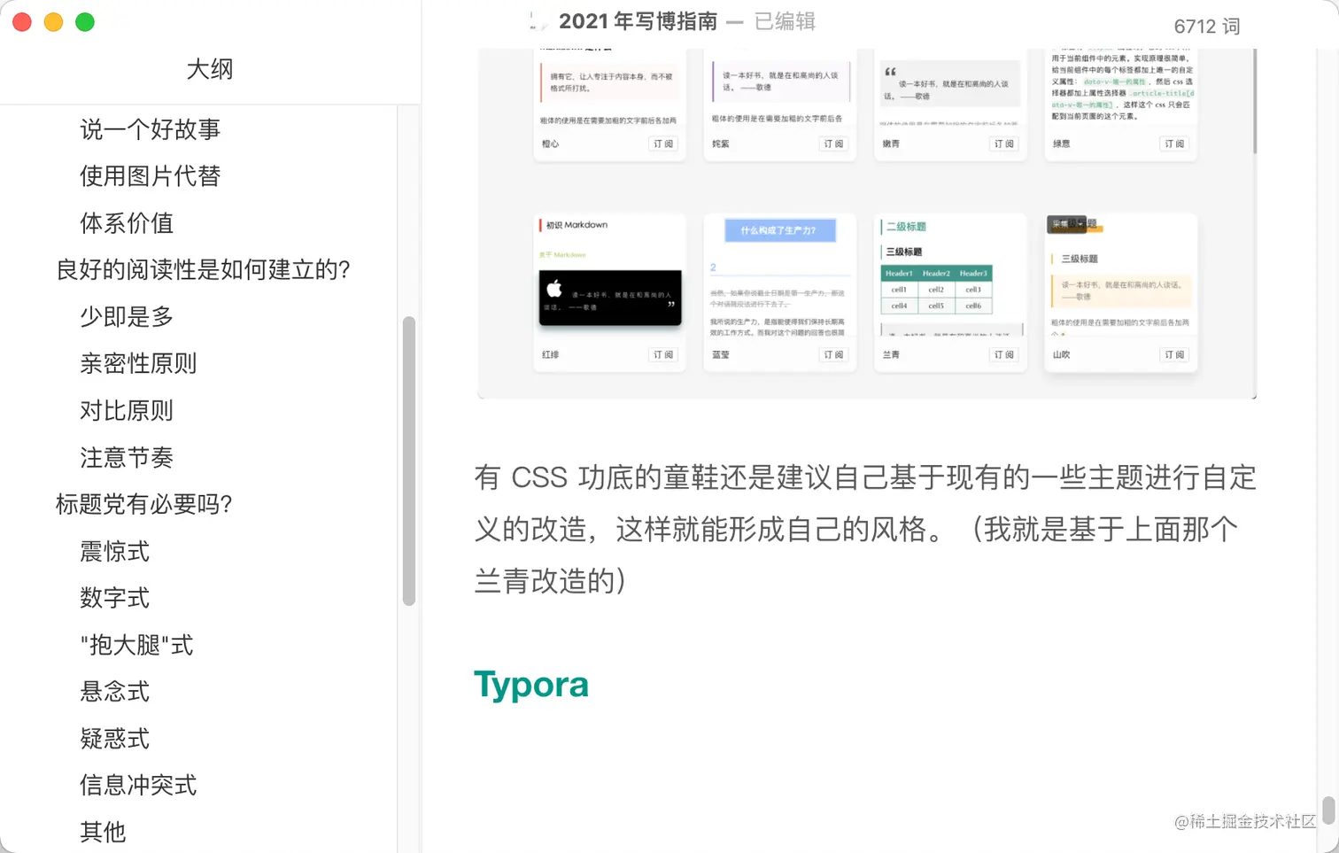The width and height of the screenshot is (1339, 853).
Task: Click the "订阅" button on the 红绯 card
Action: click(663, 354)
